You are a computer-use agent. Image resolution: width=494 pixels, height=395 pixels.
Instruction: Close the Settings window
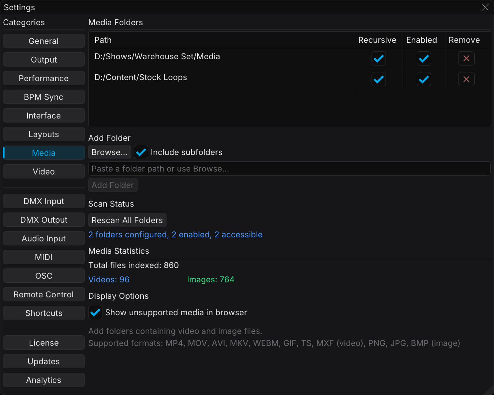485,7
